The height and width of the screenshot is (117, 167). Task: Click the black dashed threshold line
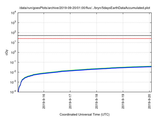pyautogui.click(x=85, y=36)
